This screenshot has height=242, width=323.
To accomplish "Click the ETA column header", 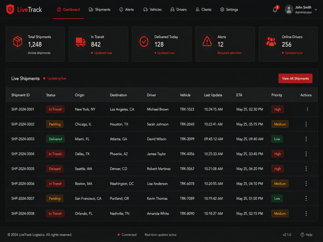I will click(x=239, y=95).
